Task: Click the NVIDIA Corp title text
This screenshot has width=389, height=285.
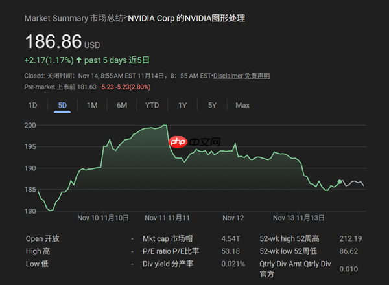Action: (186, 18)
